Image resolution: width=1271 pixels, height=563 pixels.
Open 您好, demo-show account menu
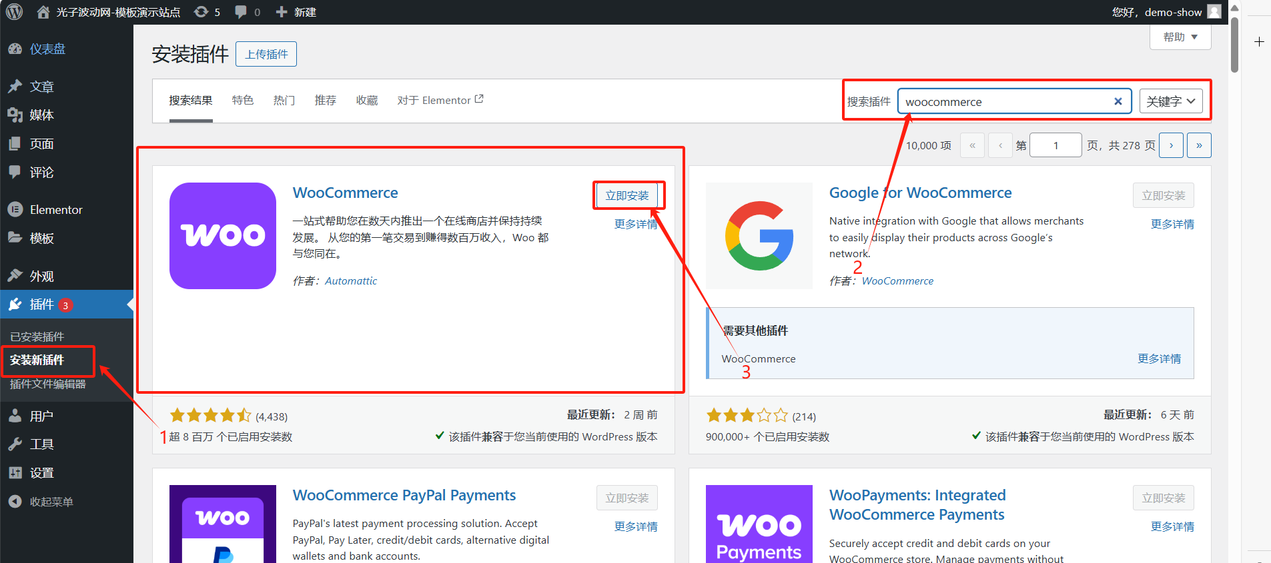[1166, 12]
